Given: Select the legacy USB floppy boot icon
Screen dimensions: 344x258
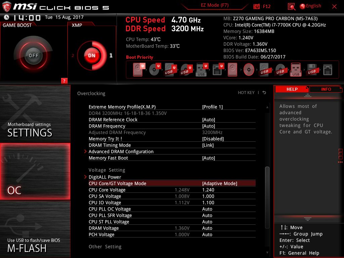Looking at the screenshot, I should tap(312, 70).
